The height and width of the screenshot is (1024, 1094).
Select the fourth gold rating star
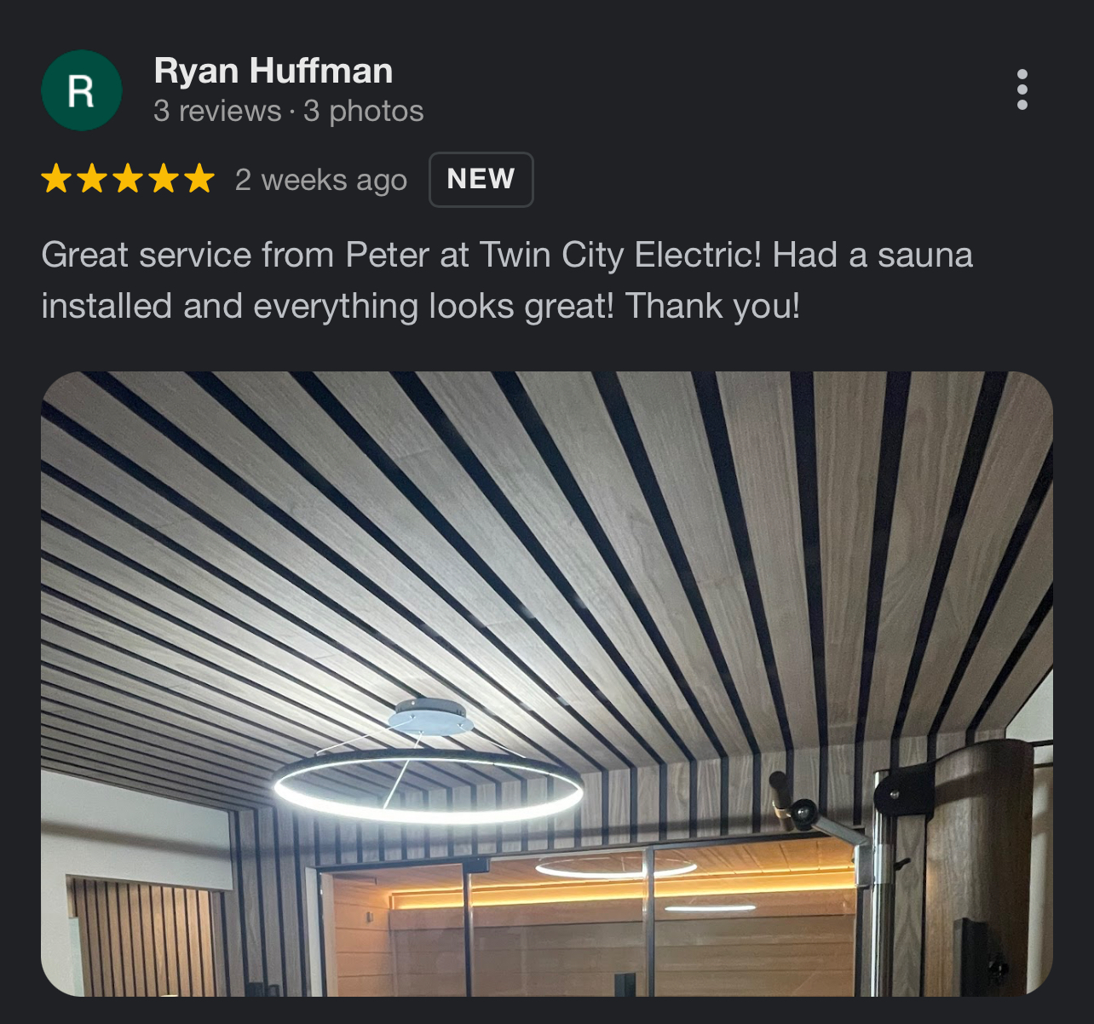coord(164,179)
